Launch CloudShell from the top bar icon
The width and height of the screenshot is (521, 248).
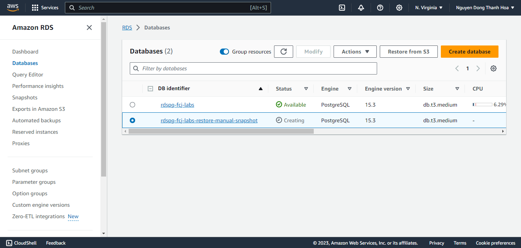[x=342, y=8]
